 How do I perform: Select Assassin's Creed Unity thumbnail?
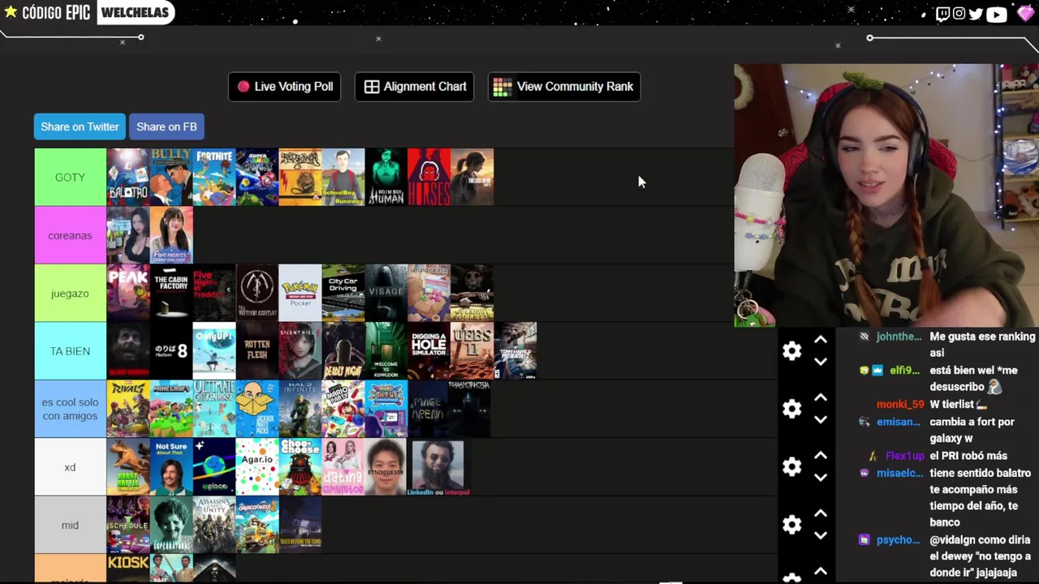pyautogui.click(x=214, y=525)
